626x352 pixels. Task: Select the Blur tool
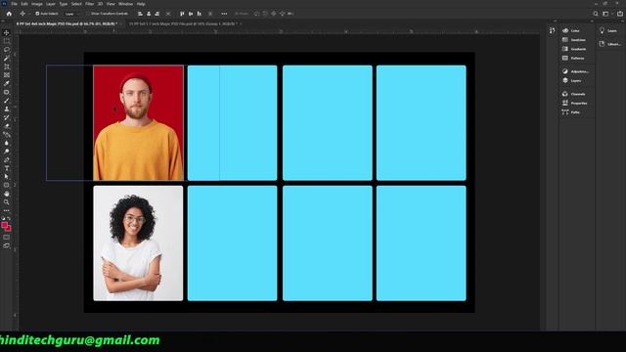click(x=7, y=143)
